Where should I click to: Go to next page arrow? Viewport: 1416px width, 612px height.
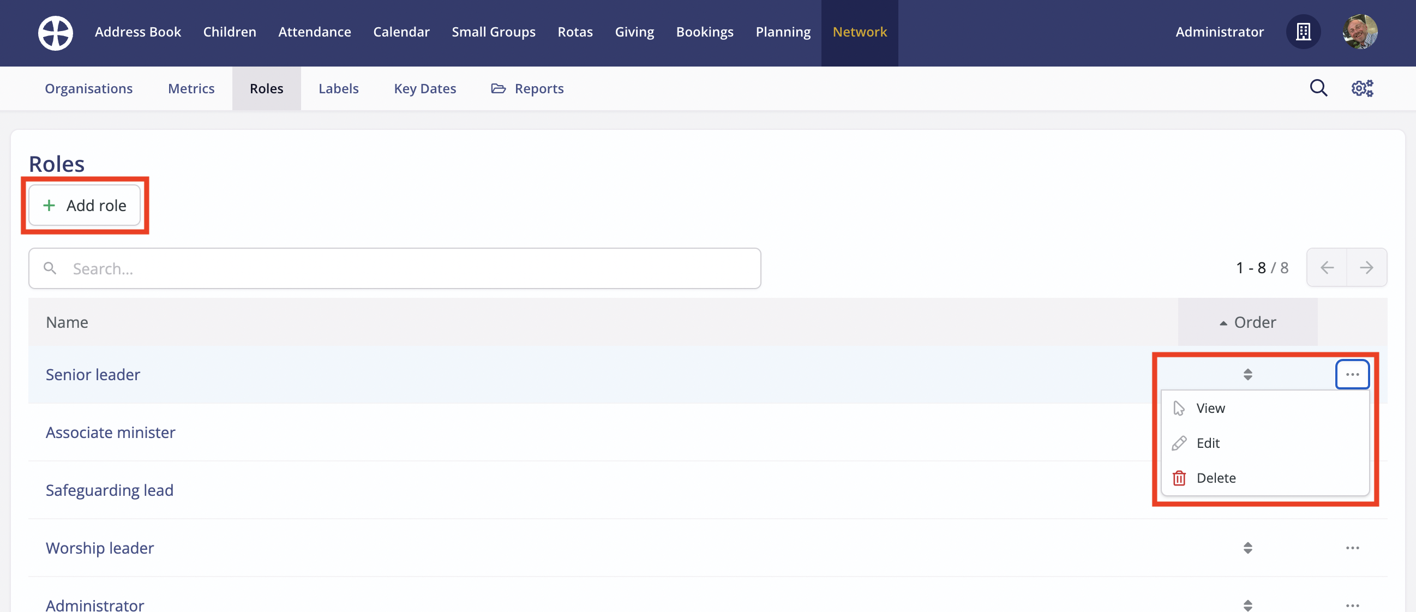(1366, 268)
